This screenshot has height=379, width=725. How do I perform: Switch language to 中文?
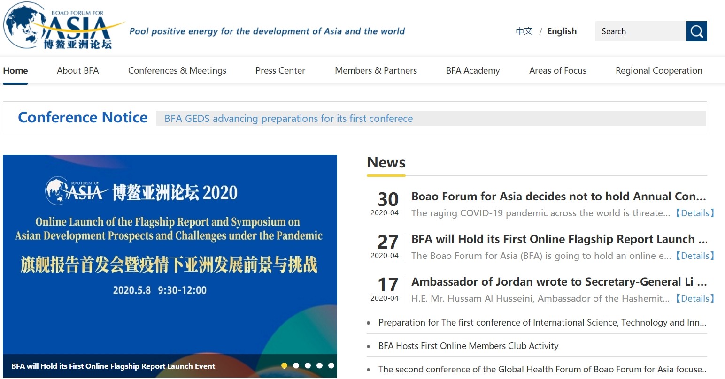click(x=524, y=31)
